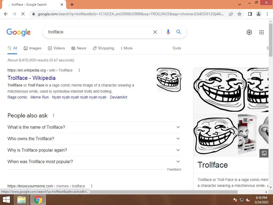273x205 pixels.
Task: Open more images icon in knowledge panel
Action: coord(264,153)
